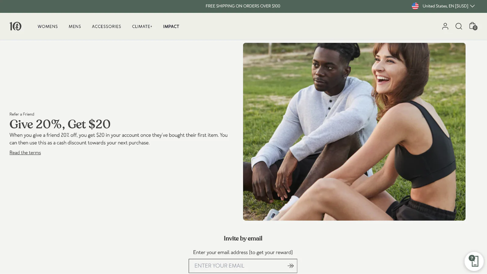Click the cart item count badge
The image size is (487, 274).
click(x=475, y=28)
